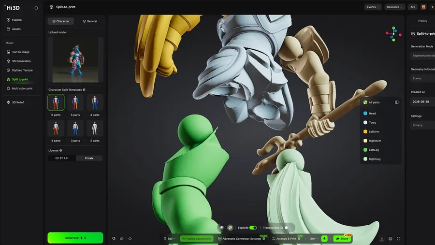Click the Hi3D logo

point(13,8)
